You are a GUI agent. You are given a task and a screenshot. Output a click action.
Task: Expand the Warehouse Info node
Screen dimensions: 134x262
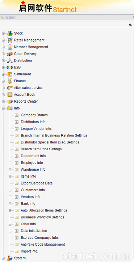[x=10, y=170]
